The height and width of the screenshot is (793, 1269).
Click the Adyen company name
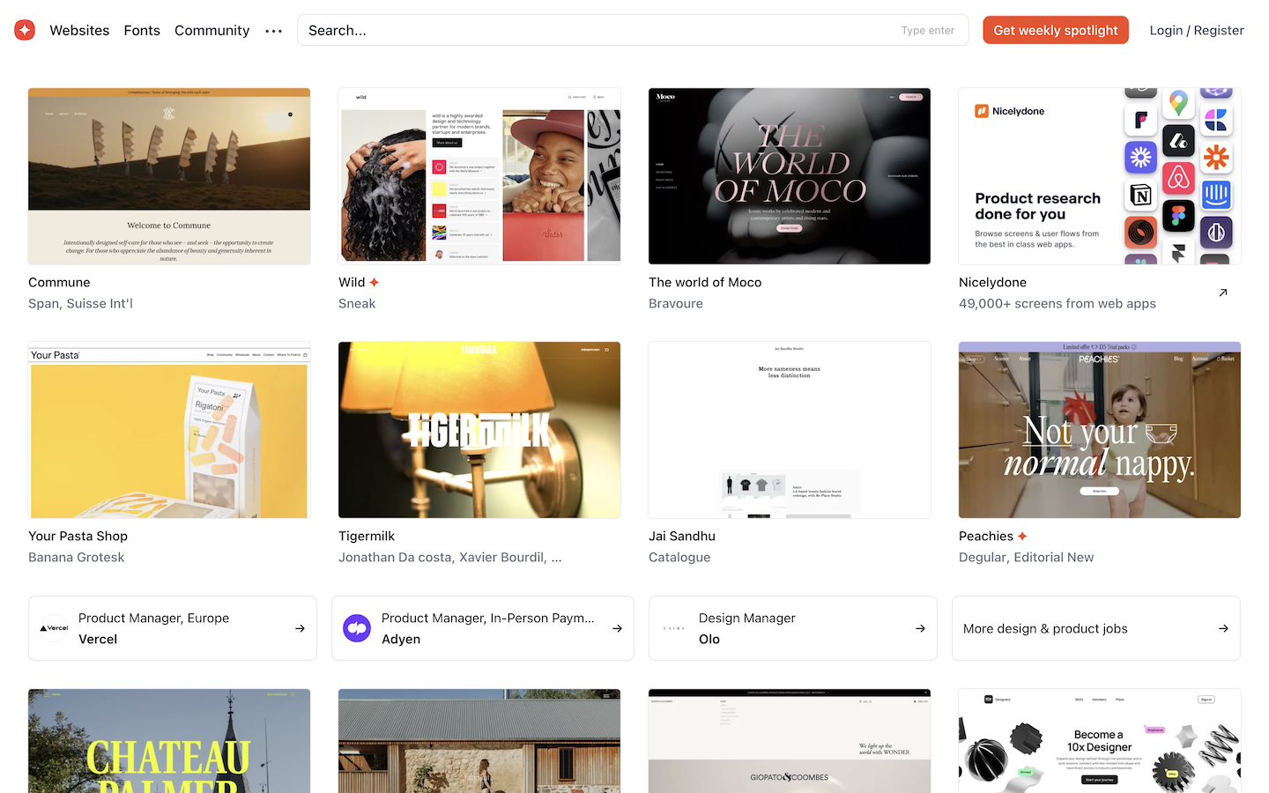[401, 639]
